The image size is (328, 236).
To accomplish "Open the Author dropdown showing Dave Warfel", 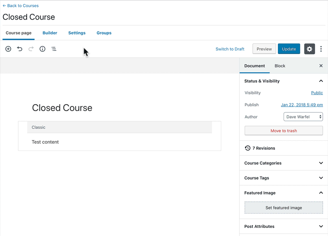I will click(x=303, y=117).
